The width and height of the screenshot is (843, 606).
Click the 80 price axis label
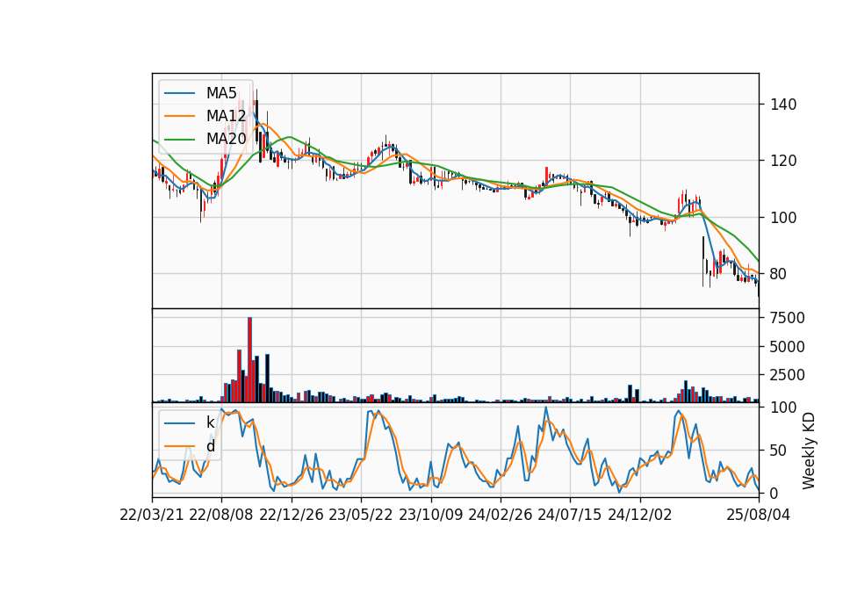[x=779, y=274]
